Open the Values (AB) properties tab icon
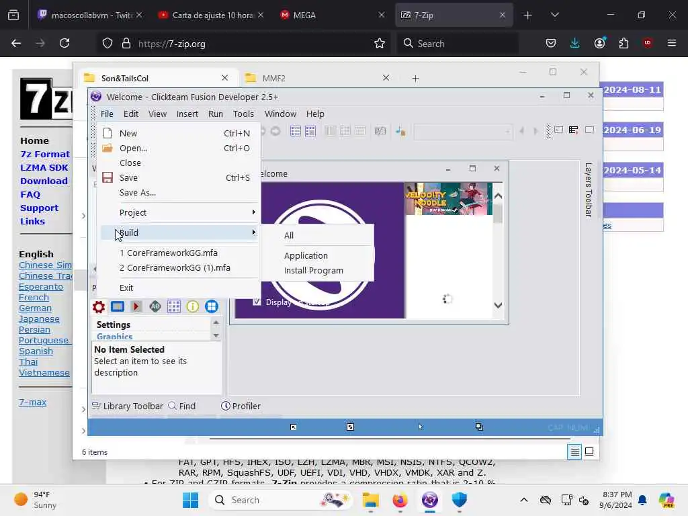The image size is (688, 516). click(x=155, y=306)
